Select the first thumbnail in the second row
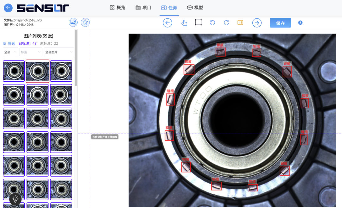 pos(14,95)
